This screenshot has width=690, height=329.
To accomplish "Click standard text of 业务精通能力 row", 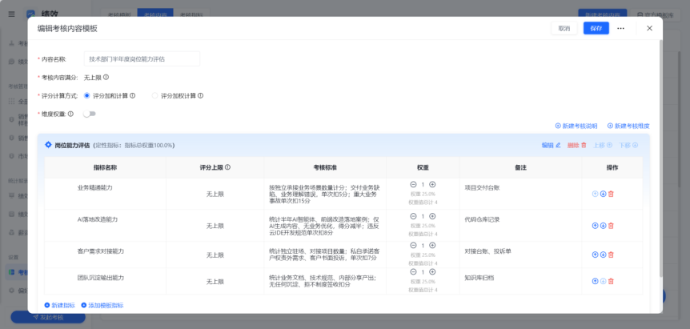I will [325, 194].
